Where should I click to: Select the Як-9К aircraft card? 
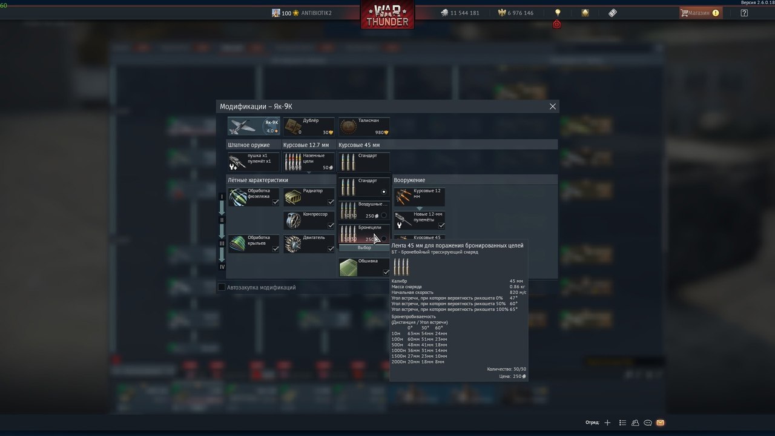click(x=254, y=126)
